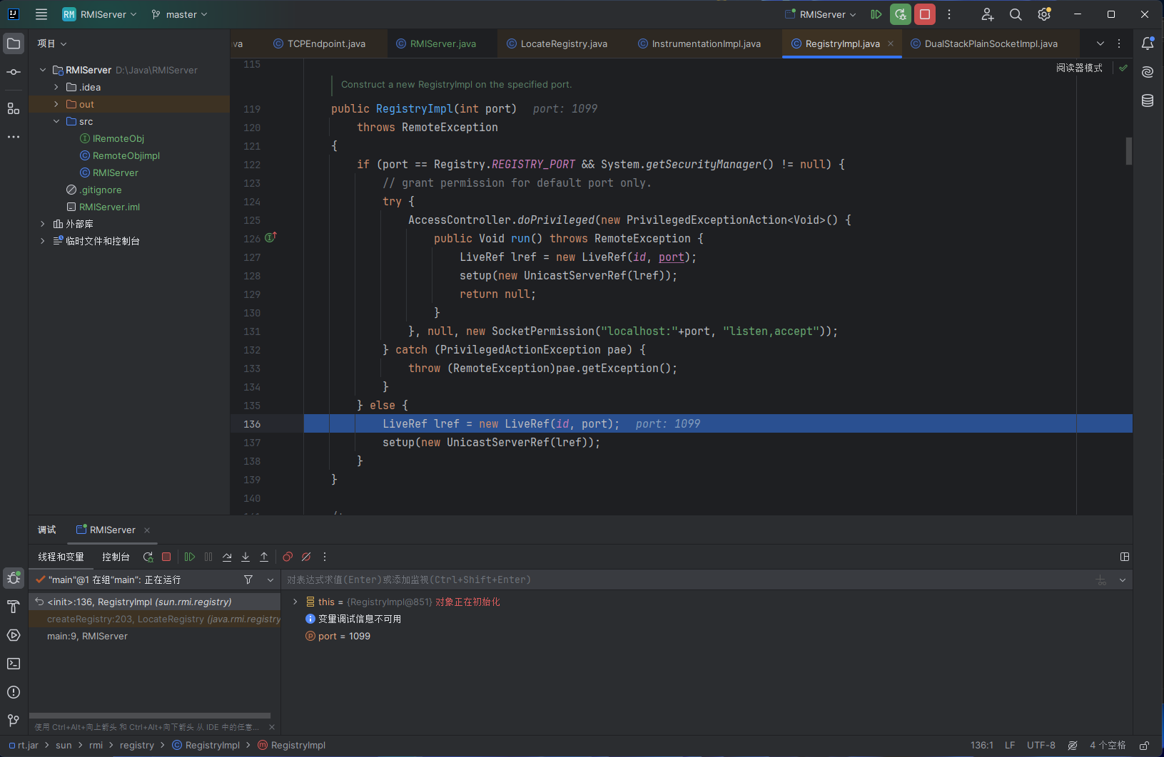Open the Git tool window icon

point(14,721)
